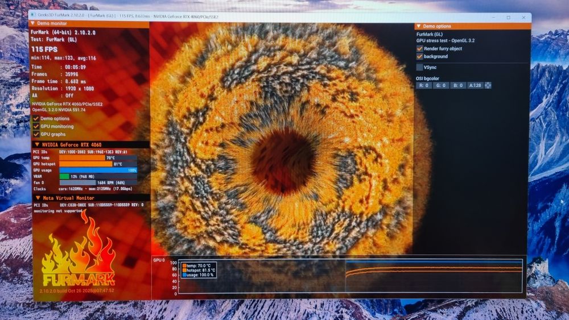Screen dimensions: 569x320
Task: Click the 'GPU 0' graph label
Action: (159, 260)
